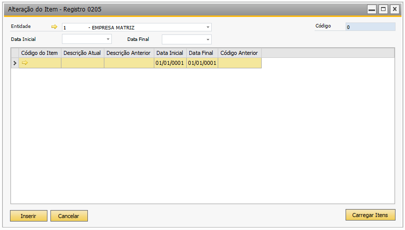
Task: Click the Código Anterior column header
Action: pyautogui.click(x=240, y=53)
